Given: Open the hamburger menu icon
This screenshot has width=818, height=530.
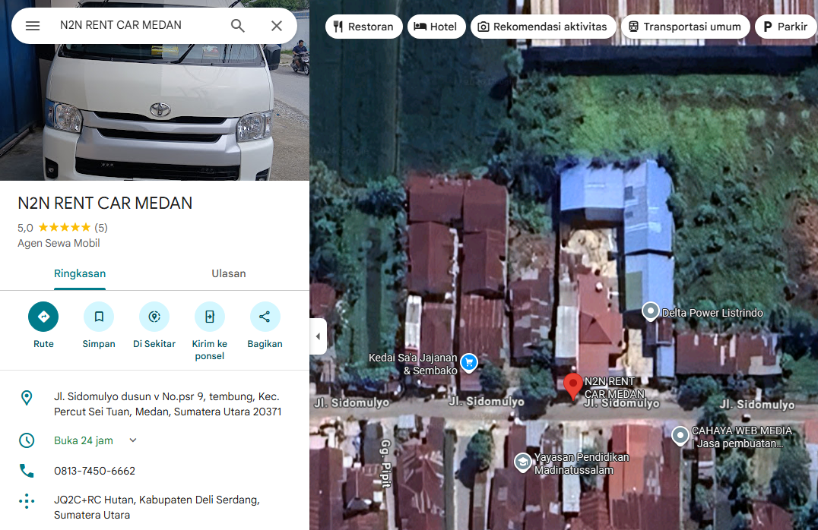Looking at the screenshot, I should click(x=32, y=25).
